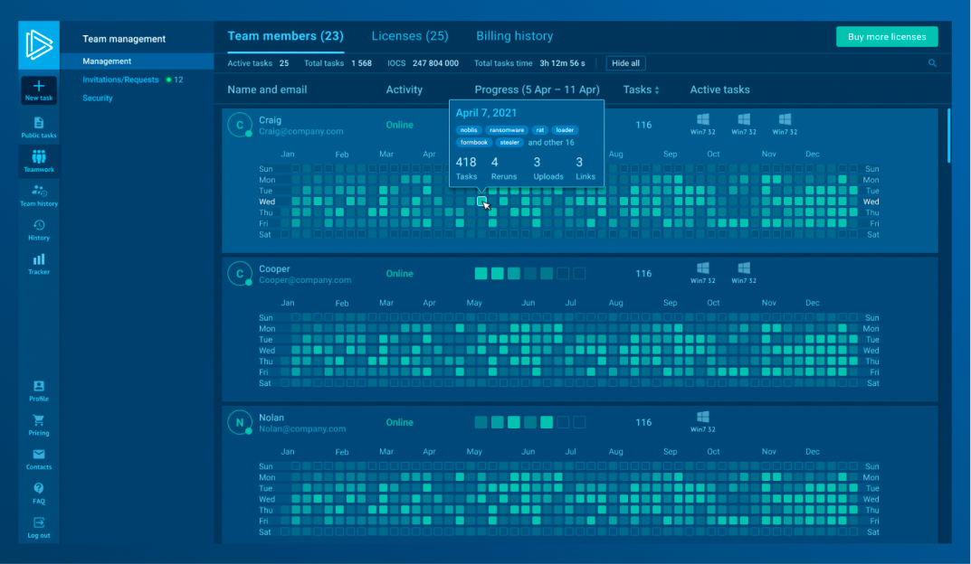Image resolution: width=971 pixels, height=564 pixels.
Task: Open Invitations/Requests in team menu
Action: tap(120, 80)
